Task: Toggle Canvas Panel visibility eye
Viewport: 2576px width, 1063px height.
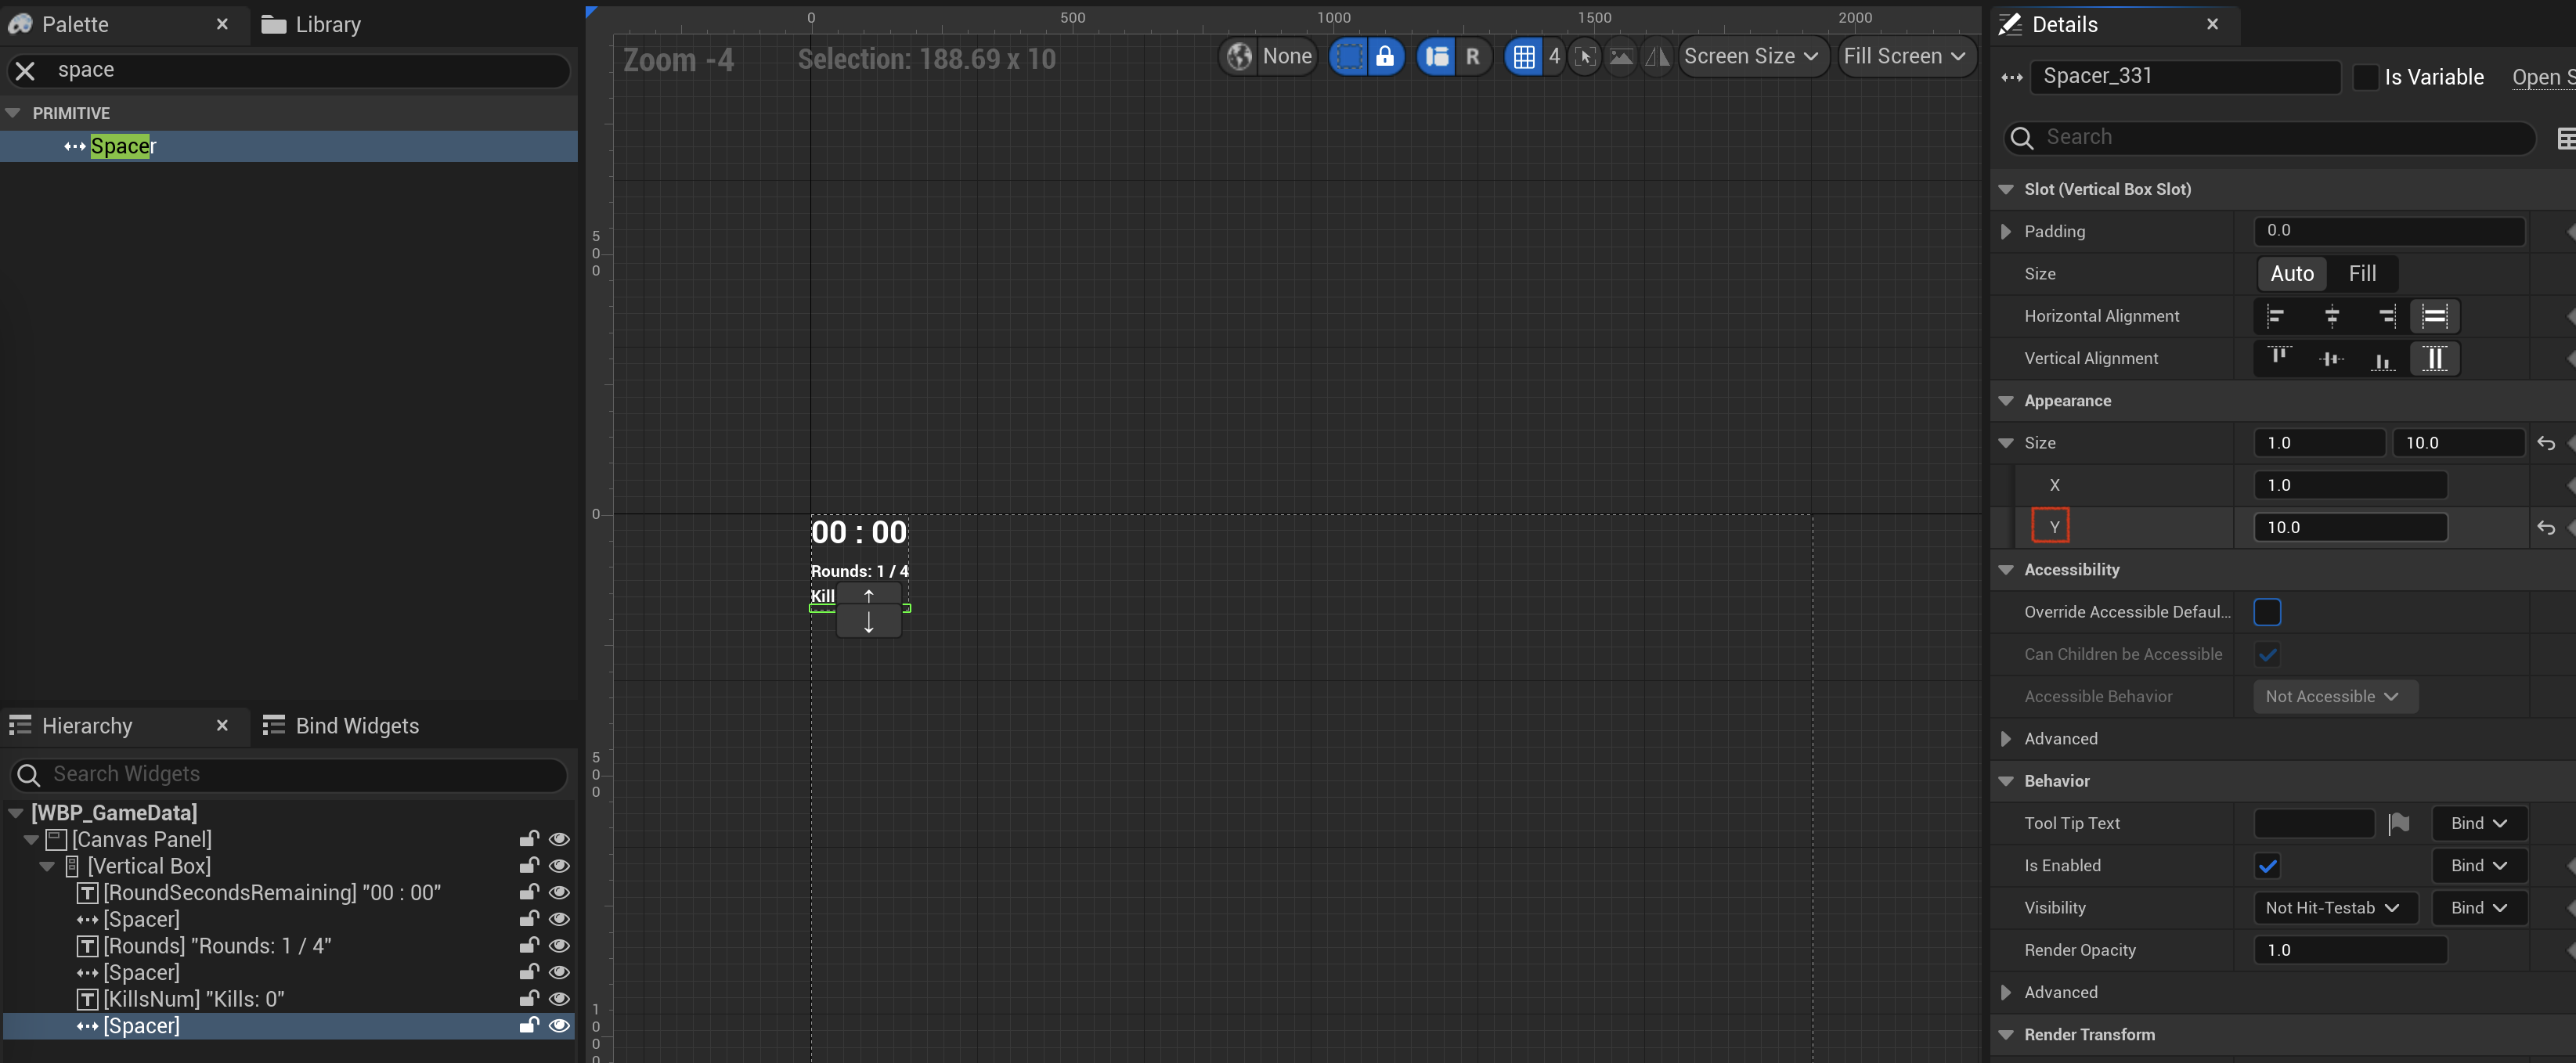Action: [x=559, y=839]
